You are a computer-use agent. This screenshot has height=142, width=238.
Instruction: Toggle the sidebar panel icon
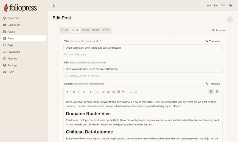coord(54,5)
